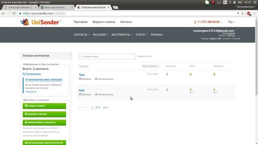Click the Bluetooth icon in system tray

click(230, 2)
